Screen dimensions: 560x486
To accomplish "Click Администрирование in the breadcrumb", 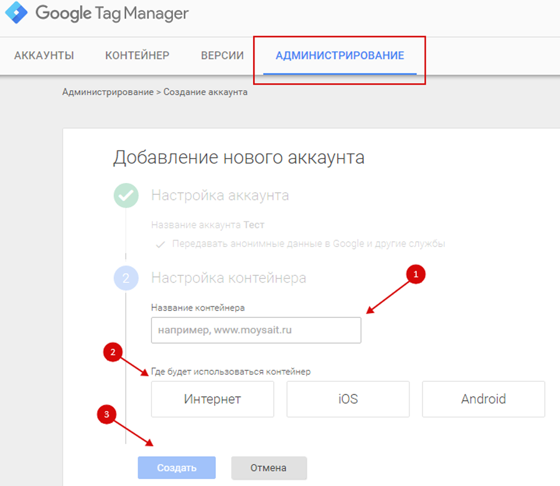I will [x=108, y=92].
